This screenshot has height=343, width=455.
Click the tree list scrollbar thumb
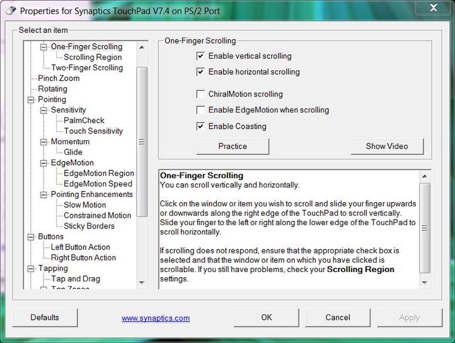coord(142,142)
